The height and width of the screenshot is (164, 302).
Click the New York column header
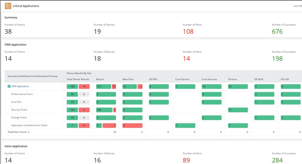point(128,80)
